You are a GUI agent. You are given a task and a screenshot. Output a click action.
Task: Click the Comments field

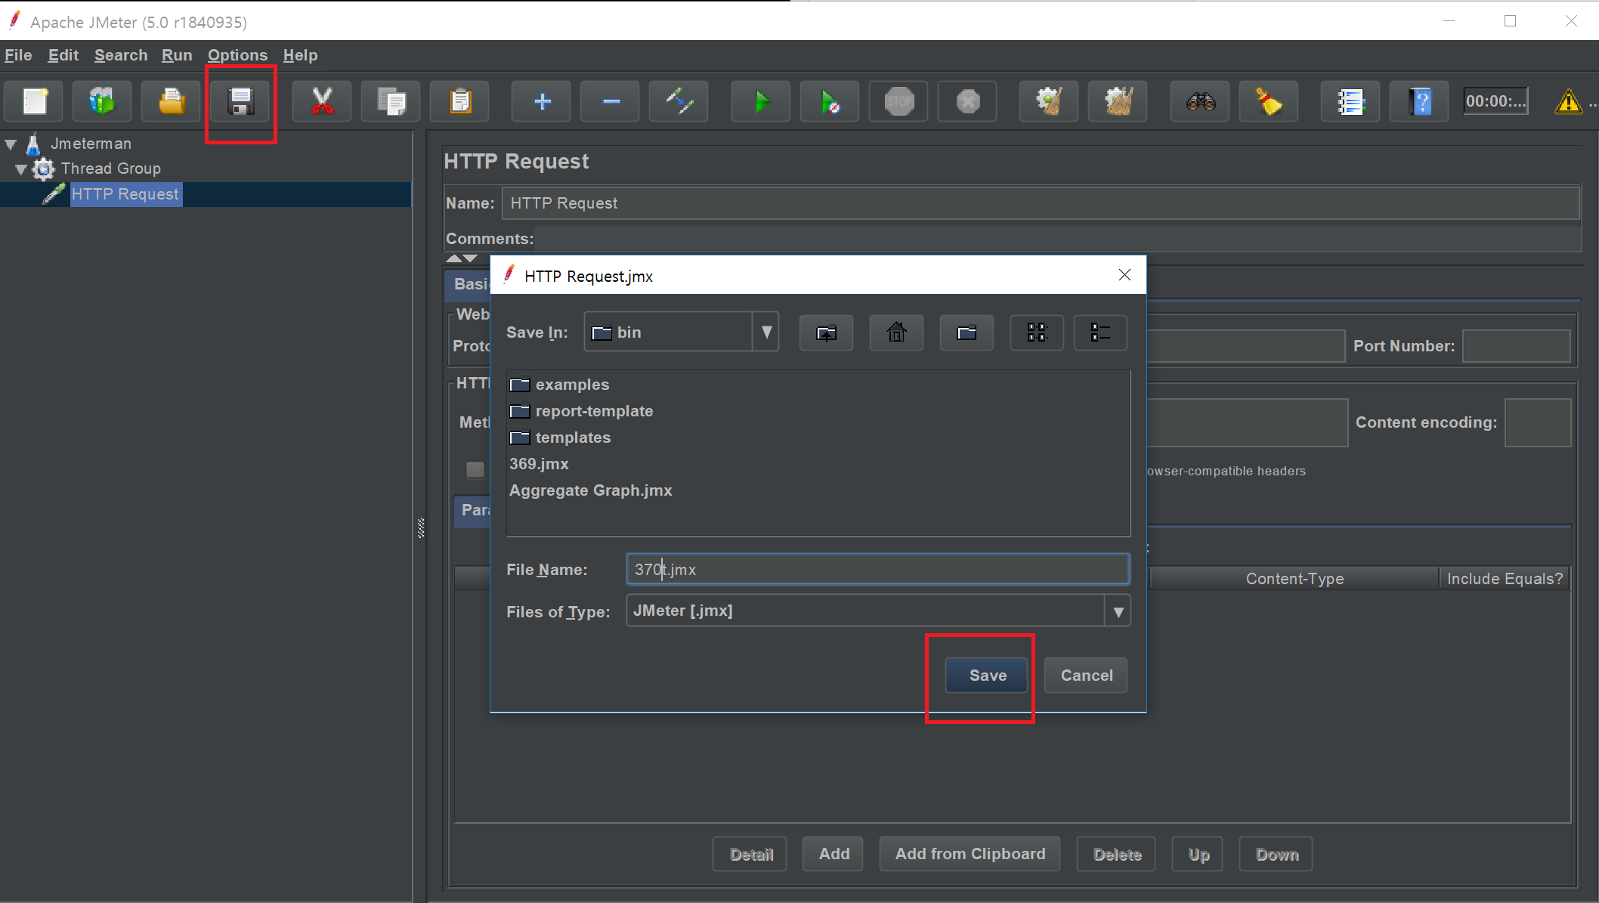[x=1058, y=239]
